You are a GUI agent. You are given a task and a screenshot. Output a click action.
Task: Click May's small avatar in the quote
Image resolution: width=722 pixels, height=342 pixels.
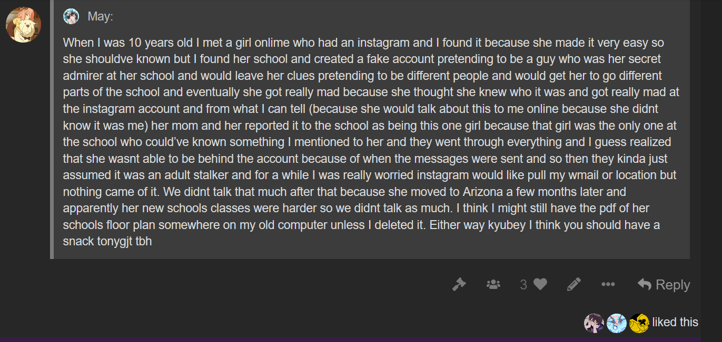(x=71, y=16)
